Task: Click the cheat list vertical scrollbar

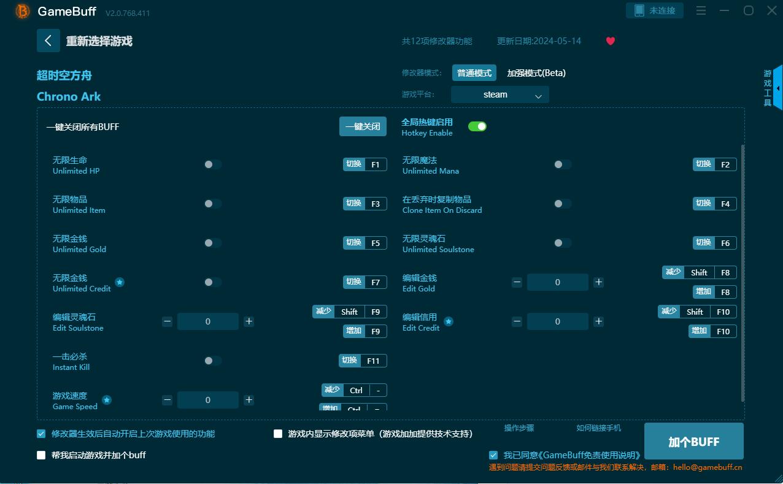Action: pyautogui.click(x=743, y=273)
